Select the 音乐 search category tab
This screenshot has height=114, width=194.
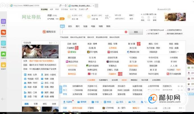70,26
